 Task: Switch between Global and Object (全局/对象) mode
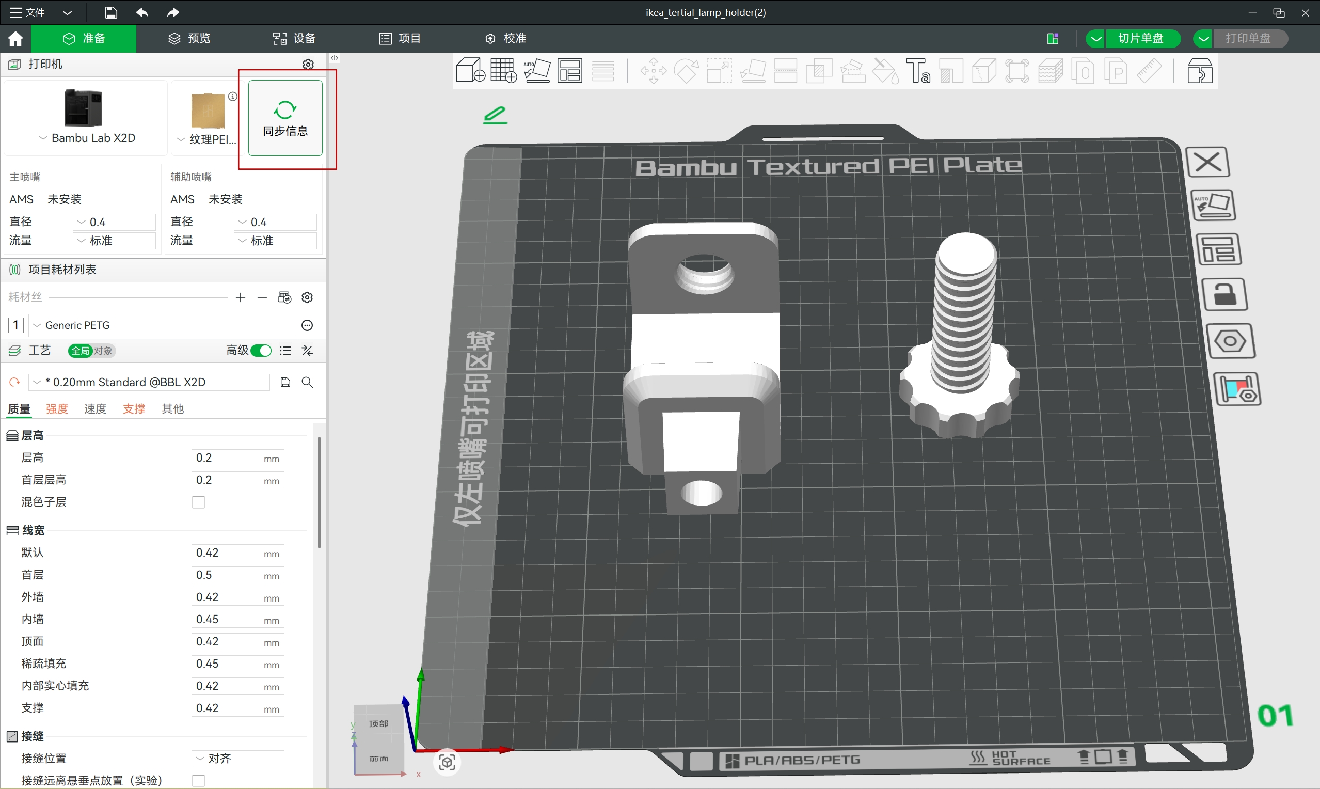(x=91, y=351)
